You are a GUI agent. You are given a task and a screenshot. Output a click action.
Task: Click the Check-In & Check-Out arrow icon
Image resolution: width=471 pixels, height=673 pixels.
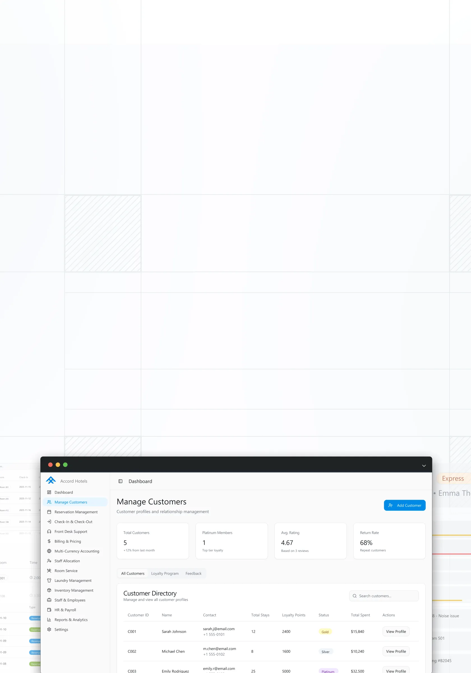pyautogui.click(x=49, y=522)
